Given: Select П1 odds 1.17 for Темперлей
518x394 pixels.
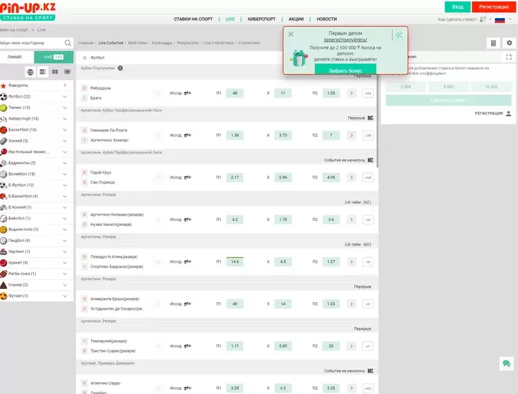Looking at the screenshot, I should click(235, 346).
